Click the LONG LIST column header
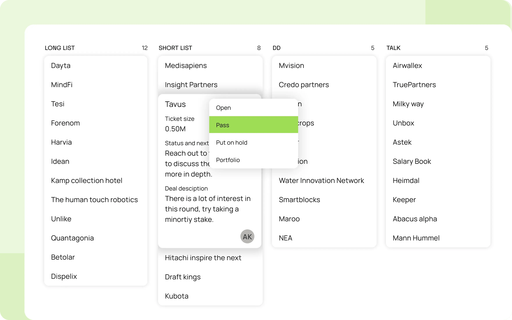The width and height of the screenshot is (512, 320). pyautogui.click(x=60, y=48)
